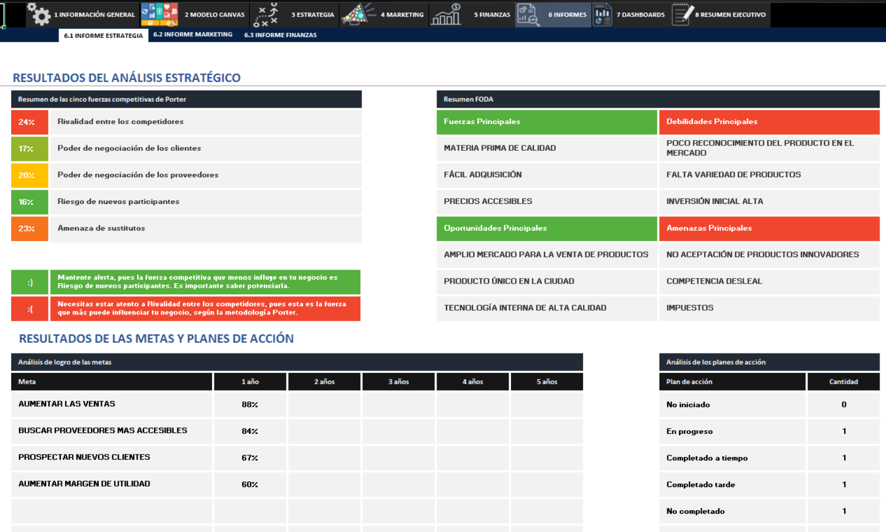Select the 'No iniciado' plan row
This screenshot has height=532, width=886.
(732, 405)
